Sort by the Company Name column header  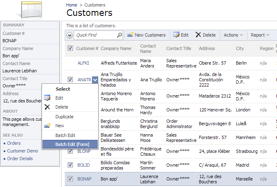tap(116, 48)
